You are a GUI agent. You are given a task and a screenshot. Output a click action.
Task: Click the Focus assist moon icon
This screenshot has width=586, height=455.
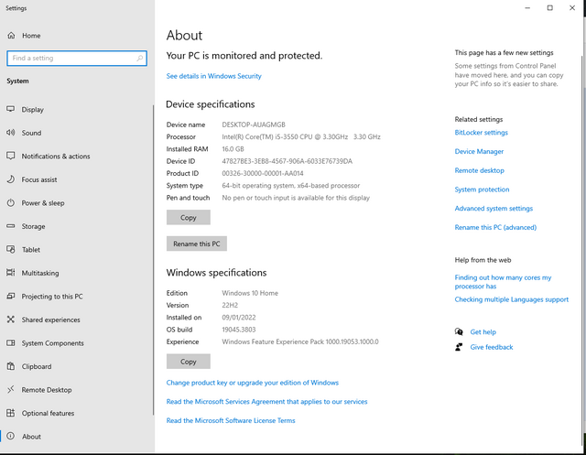click(x=11, y=179)
